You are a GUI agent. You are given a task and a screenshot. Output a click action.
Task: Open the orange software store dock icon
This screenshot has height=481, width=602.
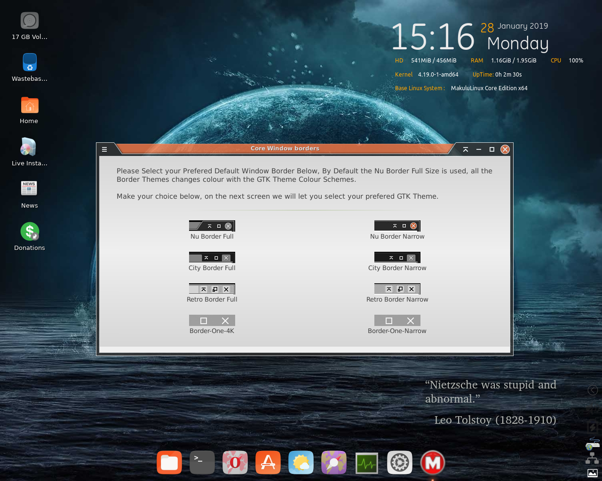(x=268, y=463)
